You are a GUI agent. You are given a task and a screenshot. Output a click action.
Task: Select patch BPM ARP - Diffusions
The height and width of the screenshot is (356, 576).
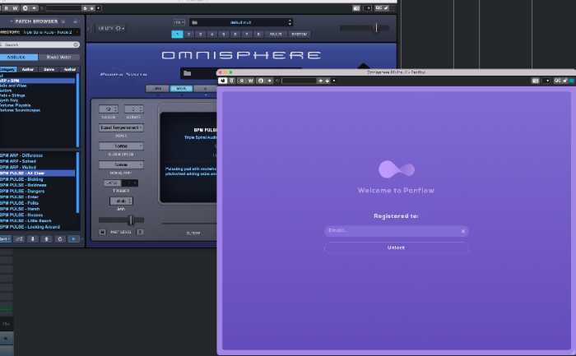pos(38,155)
